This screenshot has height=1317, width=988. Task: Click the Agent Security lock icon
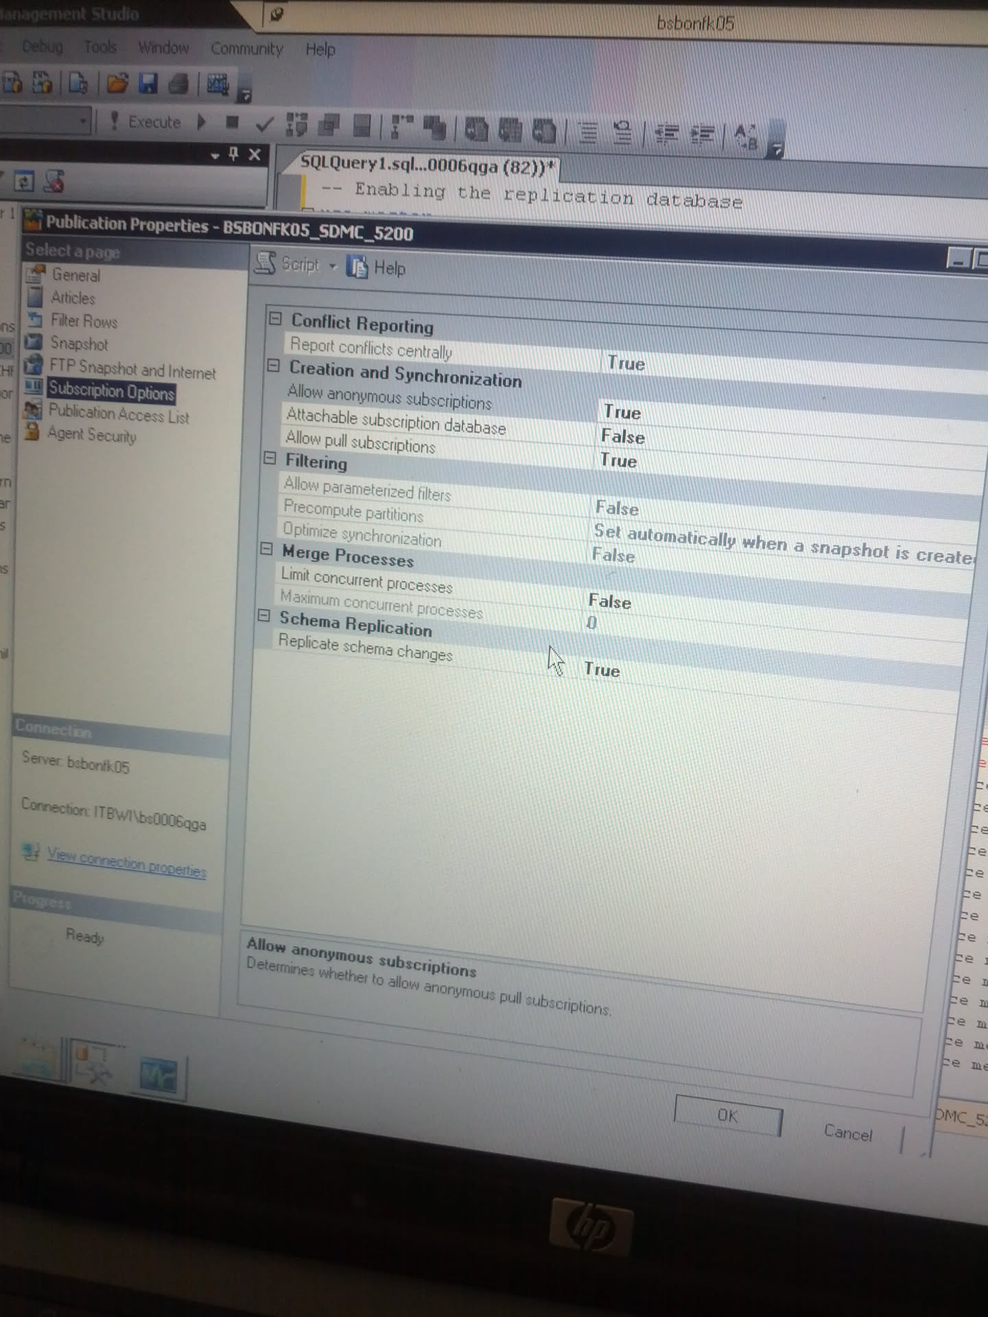click(x=32, y=431)
